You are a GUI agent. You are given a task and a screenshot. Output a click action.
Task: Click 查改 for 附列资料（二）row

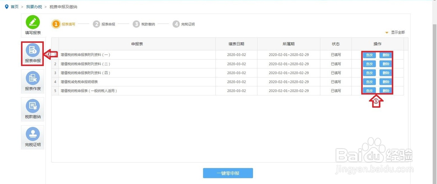pos(369,64)
